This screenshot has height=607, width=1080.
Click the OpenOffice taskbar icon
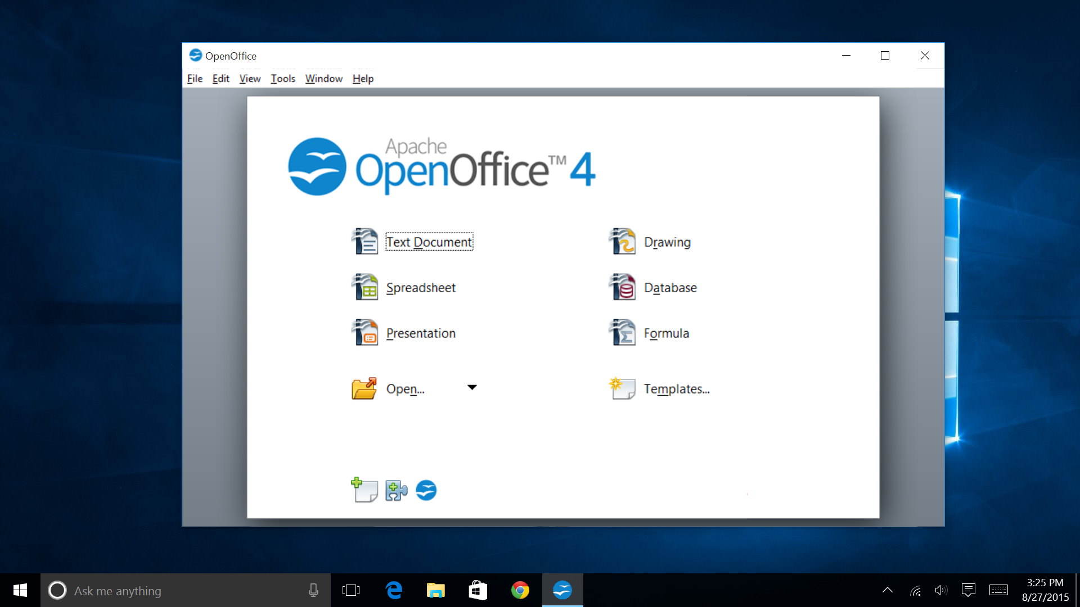(x=562, y=590)
